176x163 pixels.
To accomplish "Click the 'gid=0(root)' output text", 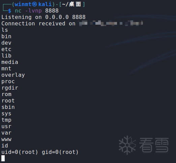I will (60, 152).
